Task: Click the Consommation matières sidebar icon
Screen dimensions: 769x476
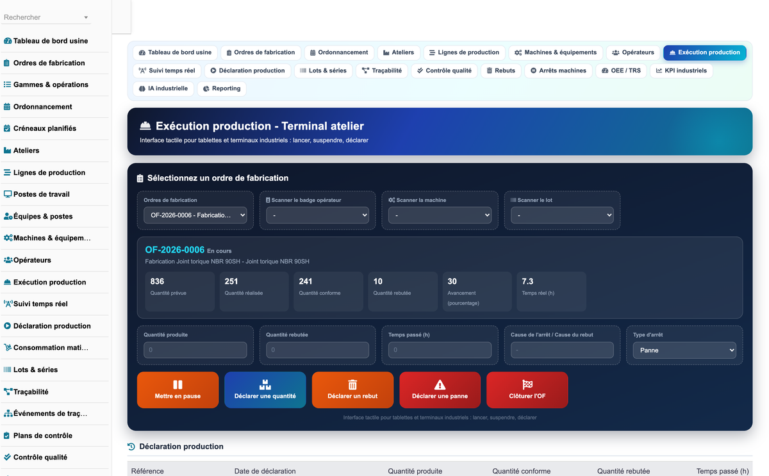Action: coord(8,347)
